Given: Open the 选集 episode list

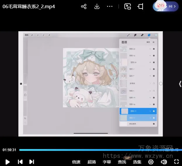Looking at the screenshot, I should pos(137,162).
